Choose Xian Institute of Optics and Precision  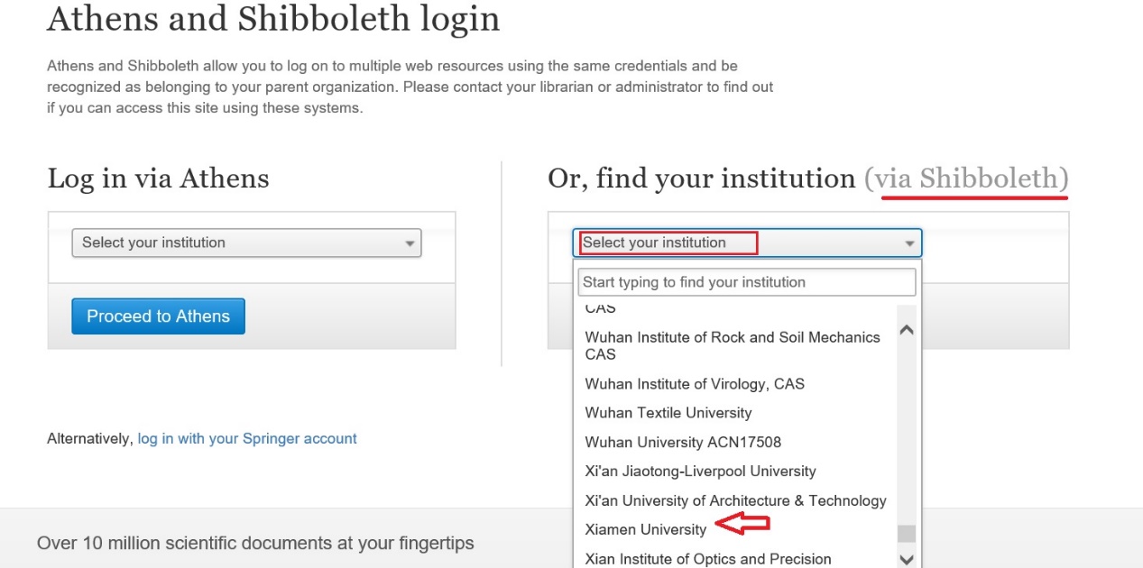pyautogui.click(x=707, y=559)
